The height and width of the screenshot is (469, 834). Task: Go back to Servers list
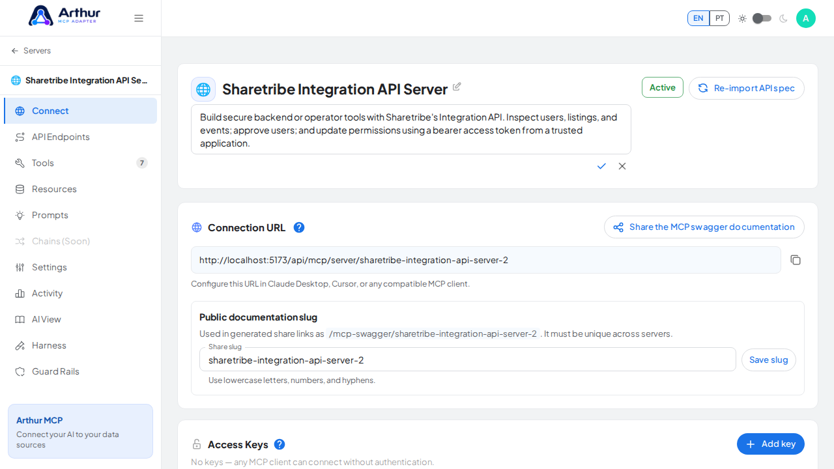click(x=31, y=51)
